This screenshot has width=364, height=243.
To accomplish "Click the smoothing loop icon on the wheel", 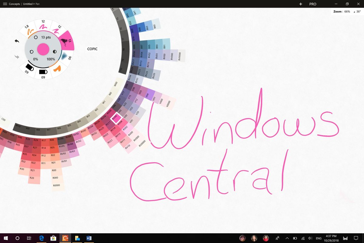I will click(x=32, y=52).
